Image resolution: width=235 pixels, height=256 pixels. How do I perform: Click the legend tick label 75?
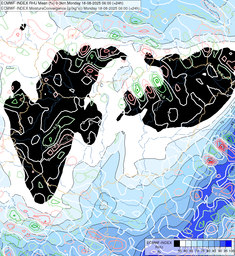(203, 251)
